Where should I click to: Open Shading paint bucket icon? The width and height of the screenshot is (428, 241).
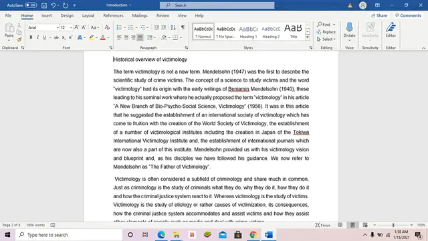pyautogui.click(x=164, y=37)
